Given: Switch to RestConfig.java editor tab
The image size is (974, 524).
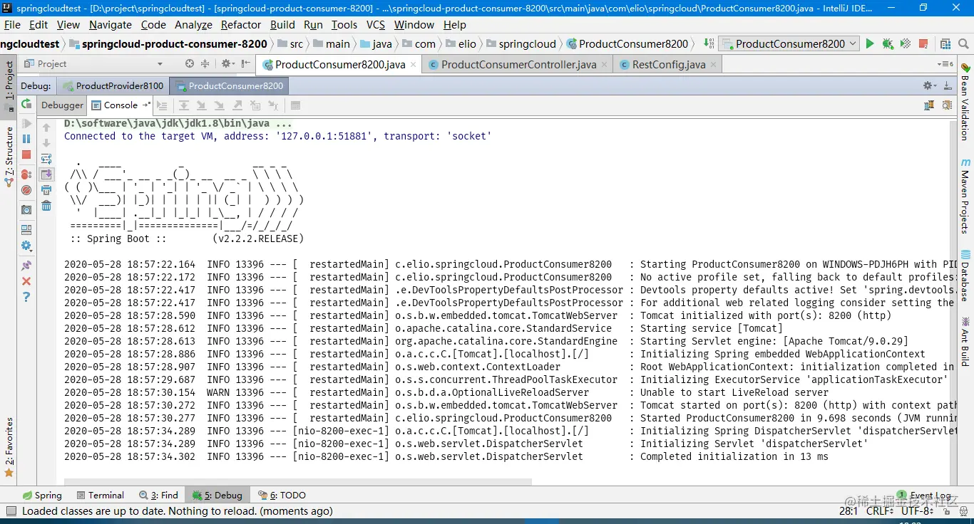Looking at the screenshot, I should [667, 64].
